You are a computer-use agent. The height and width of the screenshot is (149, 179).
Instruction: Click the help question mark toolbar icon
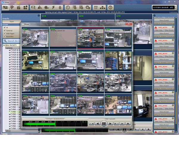[x=111, y=7]
